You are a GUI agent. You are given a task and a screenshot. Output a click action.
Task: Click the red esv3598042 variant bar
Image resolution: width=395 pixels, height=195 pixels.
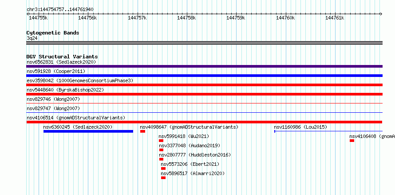(204, 85)
